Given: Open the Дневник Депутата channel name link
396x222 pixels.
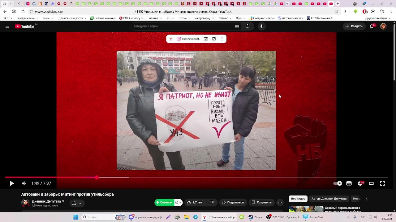Looking at the screenshot, I should (x=46, y=201).
